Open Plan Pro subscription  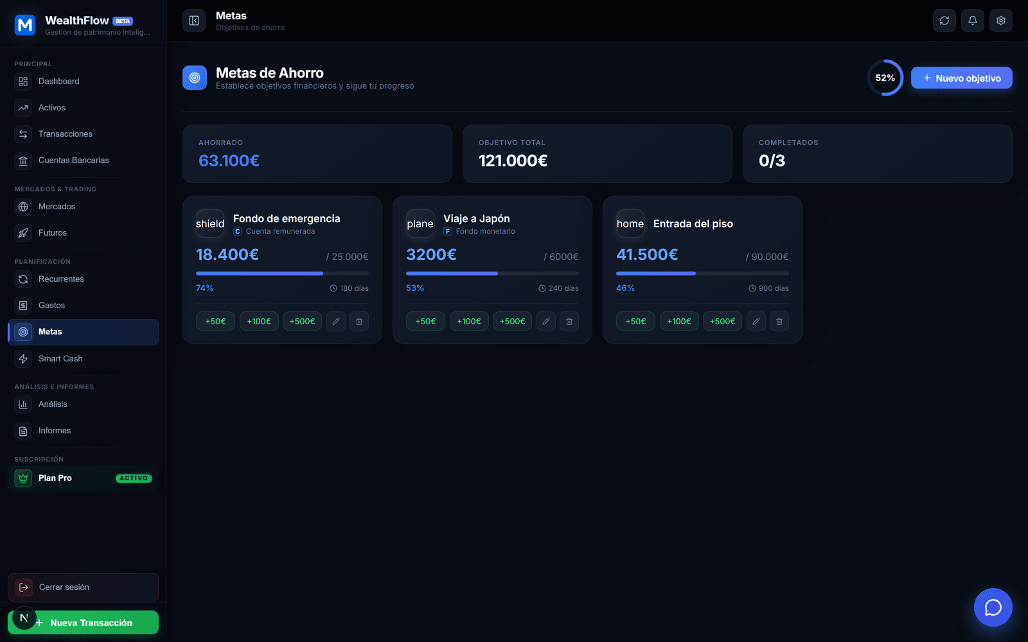point(83,478)
